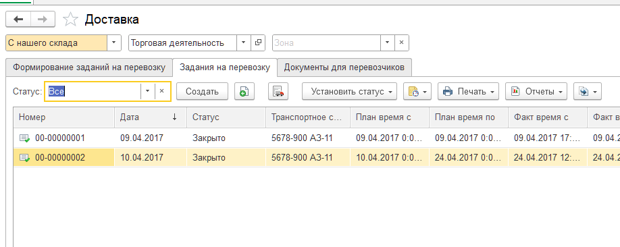
Task: Expand the Зона dropdown arrow
Action: point(388,43)
